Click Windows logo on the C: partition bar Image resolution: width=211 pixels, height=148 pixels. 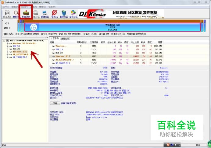tap(34, 28)
